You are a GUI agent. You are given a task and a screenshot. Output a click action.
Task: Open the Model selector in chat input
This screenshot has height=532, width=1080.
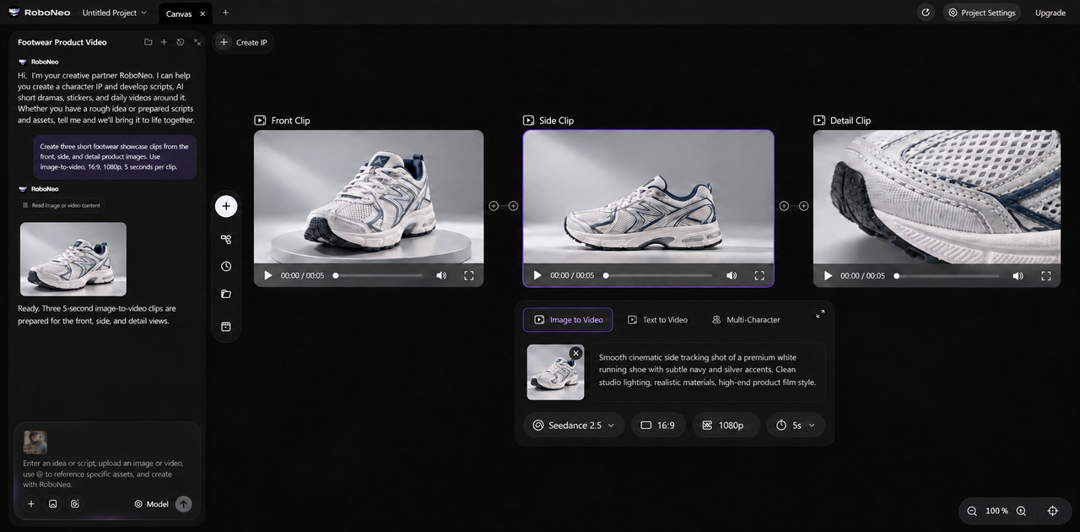point(152,504)
